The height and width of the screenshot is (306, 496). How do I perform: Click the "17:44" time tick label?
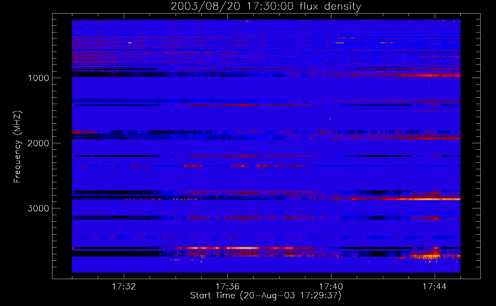(435, 287)
